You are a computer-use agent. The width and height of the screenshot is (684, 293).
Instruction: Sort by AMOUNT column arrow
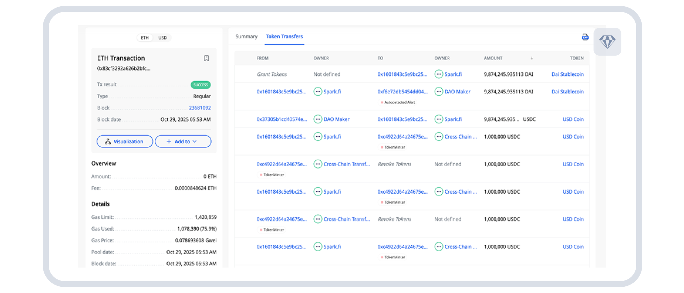(x=532, y=58)
